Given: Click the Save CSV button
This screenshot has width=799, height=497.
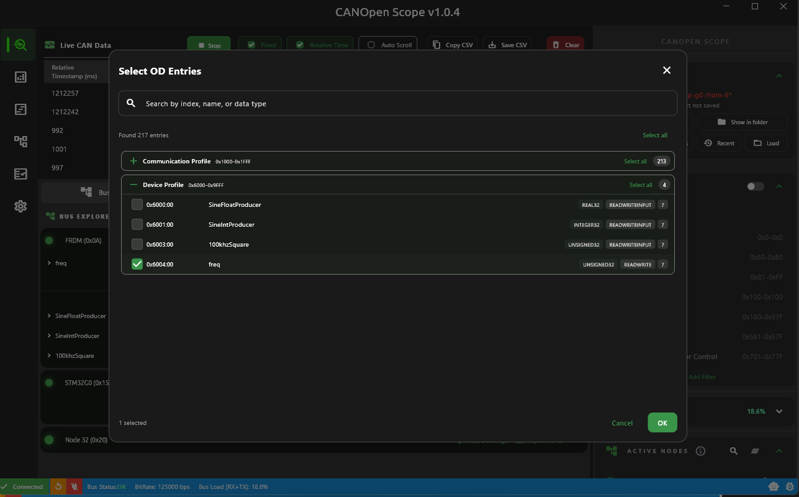Looking at the screenshot, I should point(508,45).
